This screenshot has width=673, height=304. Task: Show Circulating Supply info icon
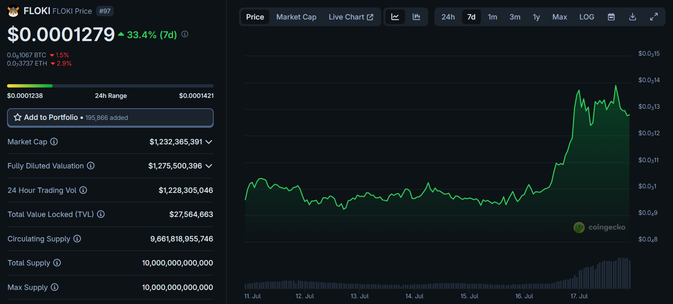(x=77, y=239)
